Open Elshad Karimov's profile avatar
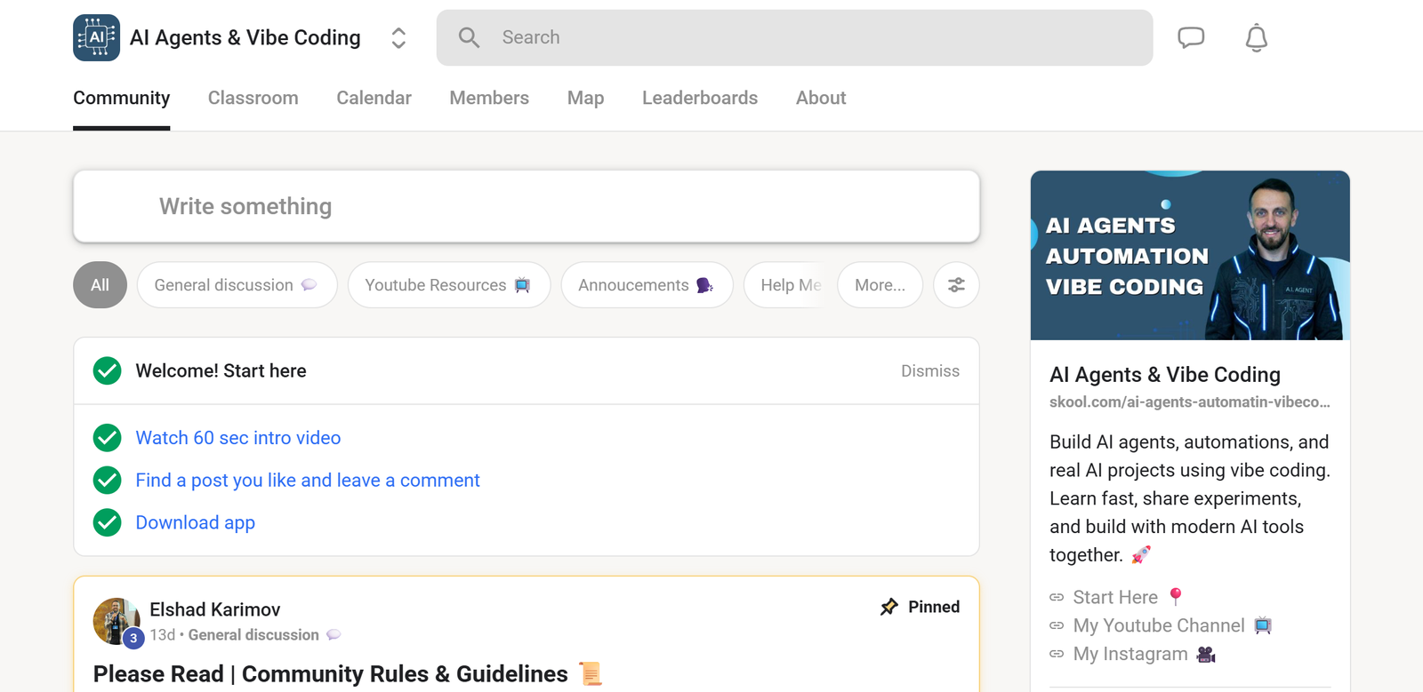Image resolution: width=1423 pixels, height=692 pixels. [116, 620]
